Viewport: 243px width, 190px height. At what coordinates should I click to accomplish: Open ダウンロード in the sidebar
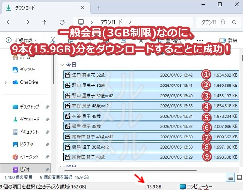pyautogui.click(x=26, y=120)
